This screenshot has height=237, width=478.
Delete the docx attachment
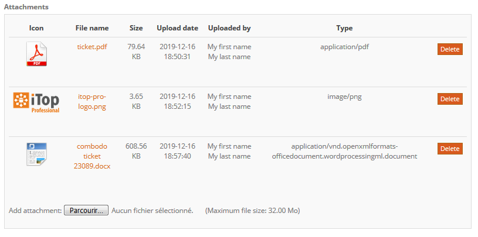450,149
